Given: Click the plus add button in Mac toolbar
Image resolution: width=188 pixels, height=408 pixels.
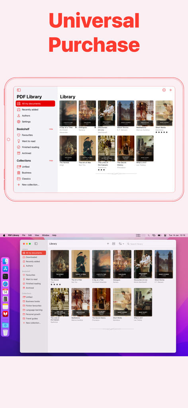Looking at the screenshot, I should (x=108, y=244).
